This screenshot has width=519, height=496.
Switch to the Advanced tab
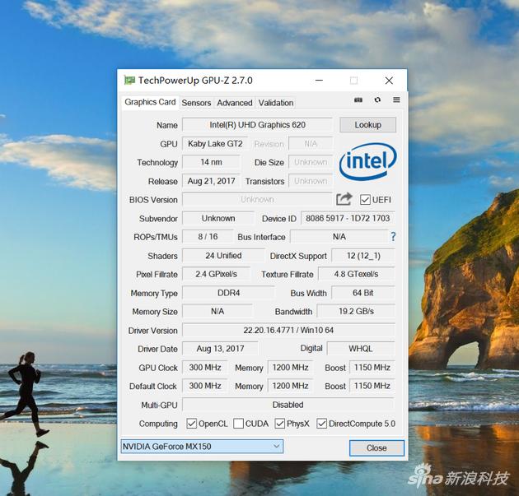coord(235,103)
